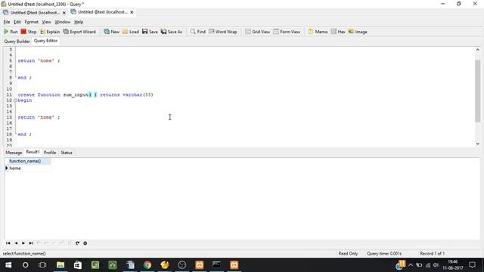Stop query execution
484x272 pixels.
[29, 32]
